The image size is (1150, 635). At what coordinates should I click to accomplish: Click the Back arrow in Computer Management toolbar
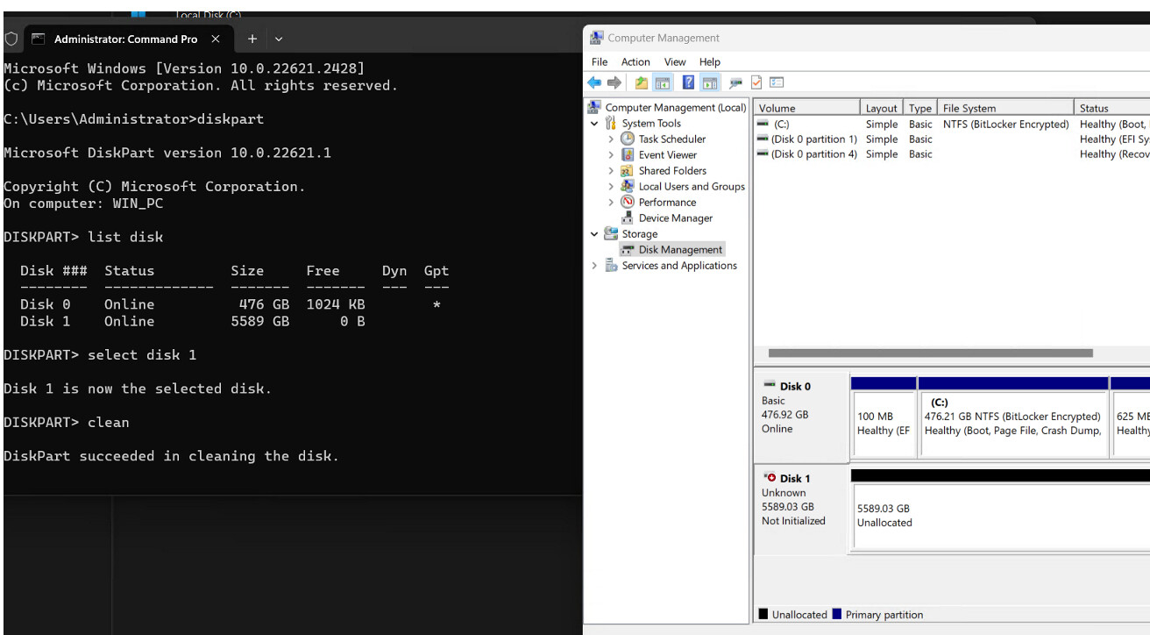click(595, 82)
